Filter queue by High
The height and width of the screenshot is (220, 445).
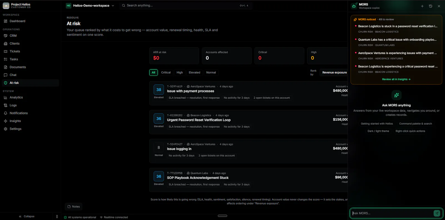[180, 72]
